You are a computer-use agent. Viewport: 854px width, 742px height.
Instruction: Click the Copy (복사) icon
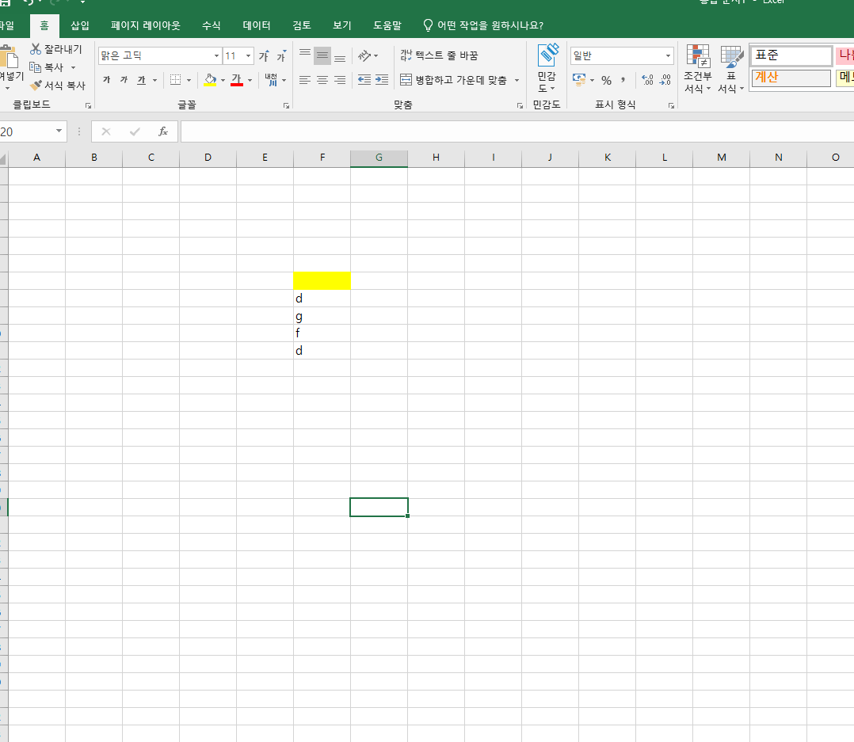[x=36, y=67]
